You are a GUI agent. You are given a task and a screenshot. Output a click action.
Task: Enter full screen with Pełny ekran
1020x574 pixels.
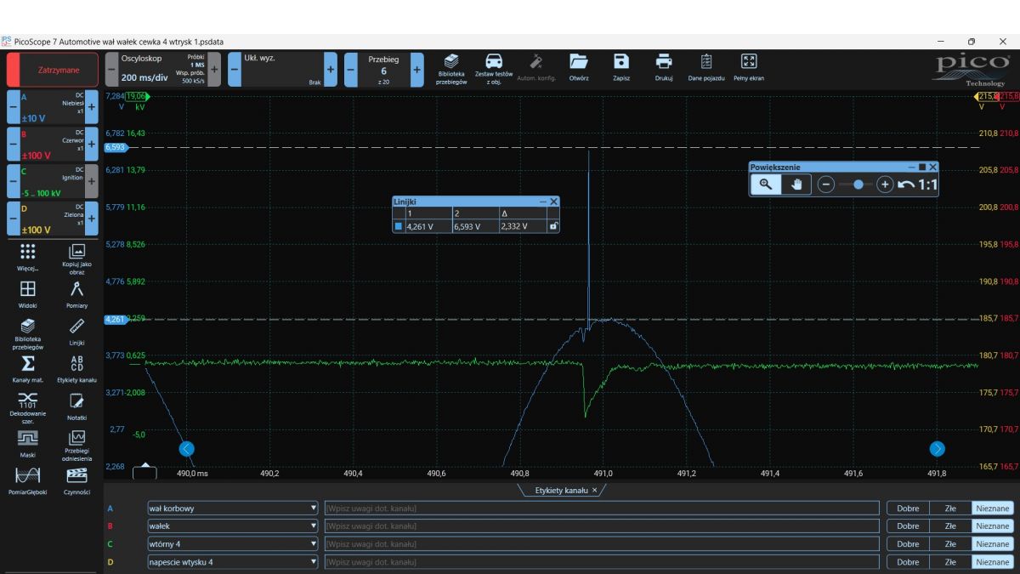coord(748,61)
